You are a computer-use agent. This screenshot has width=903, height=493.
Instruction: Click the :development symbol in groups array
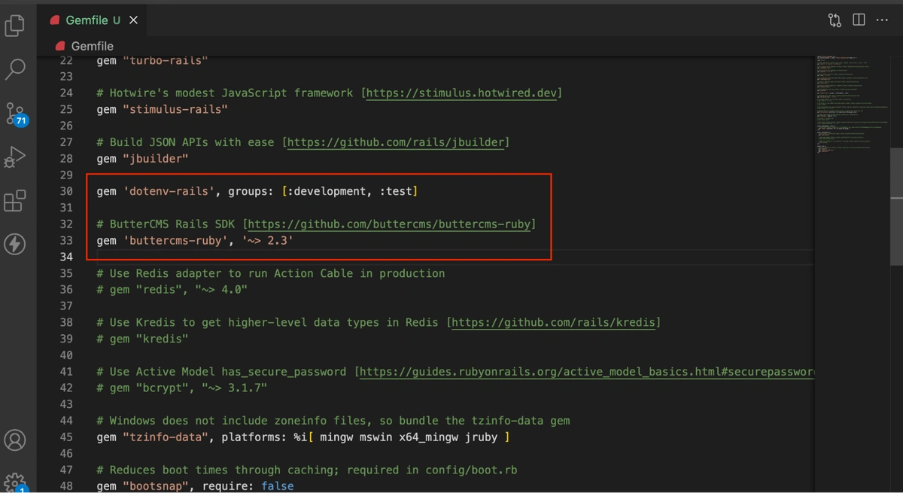(x=327, y=191)
